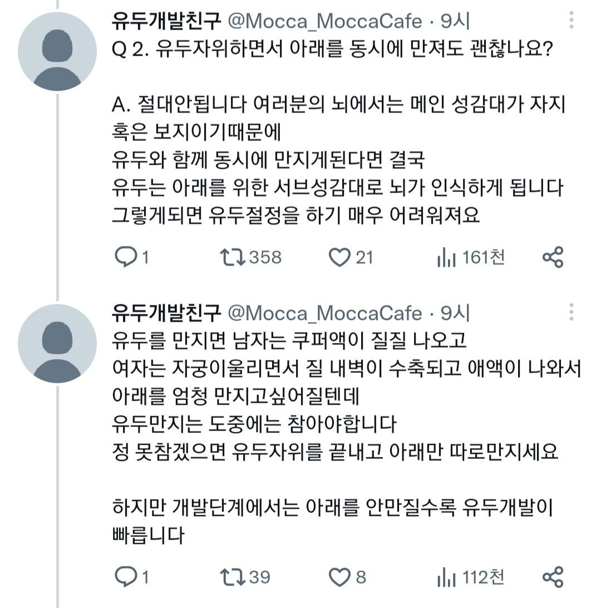Open the display name on the bottom tweet
This screenshot has width=601, height=608.
[x=166, y=314]
